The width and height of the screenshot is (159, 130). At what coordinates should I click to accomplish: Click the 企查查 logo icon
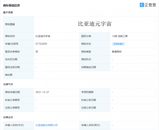coord(142,5)
